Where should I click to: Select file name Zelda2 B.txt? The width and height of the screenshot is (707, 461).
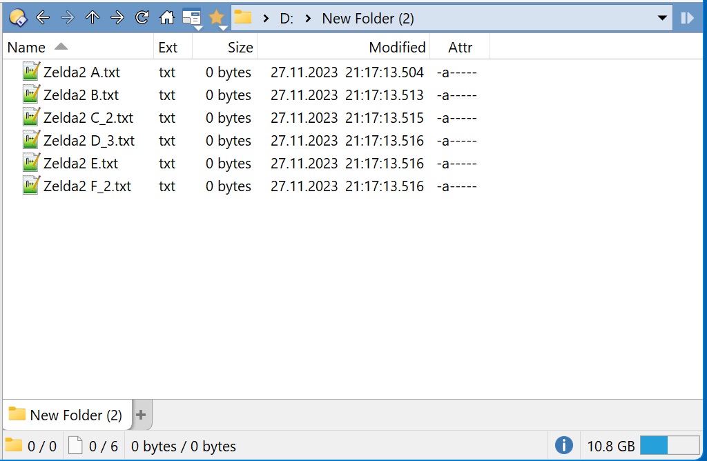point(81,95)
